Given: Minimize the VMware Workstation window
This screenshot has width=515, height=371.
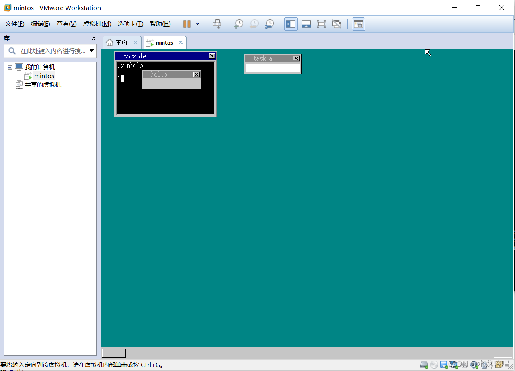Looking at the screenshot, I should [455, 8].
